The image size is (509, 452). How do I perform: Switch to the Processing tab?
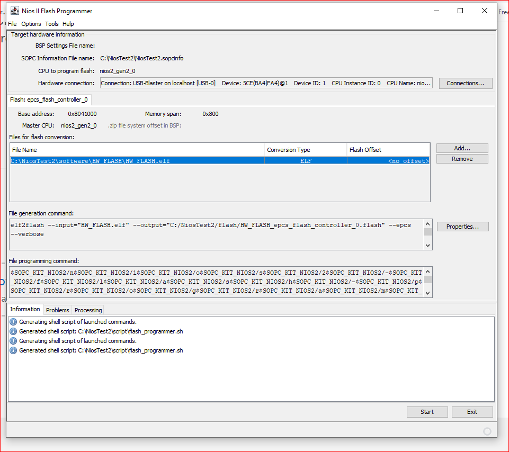(88, 310)
